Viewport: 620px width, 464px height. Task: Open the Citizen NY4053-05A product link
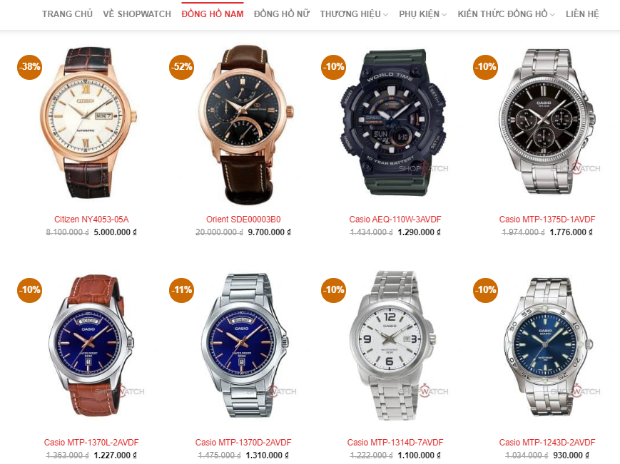click(91, 219)
